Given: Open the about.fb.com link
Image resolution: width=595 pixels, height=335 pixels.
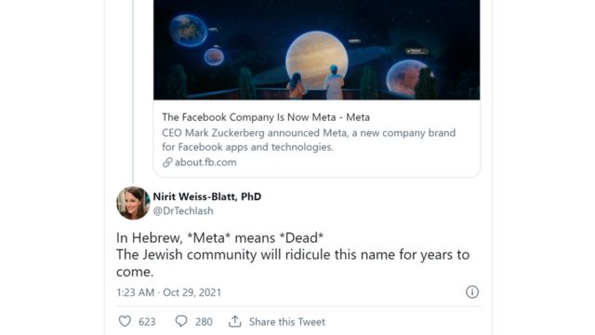Looking at the screenshot, I should [x=205, y=162].
